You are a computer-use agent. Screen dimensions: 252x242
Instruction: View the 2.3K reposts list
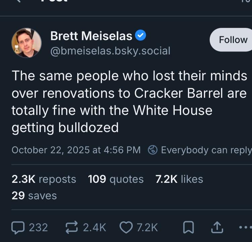click(44, 179)
